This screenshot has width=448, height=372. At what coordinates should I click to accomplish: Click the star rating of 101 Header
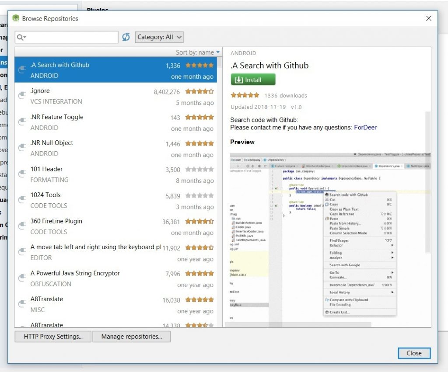[199, 169]
